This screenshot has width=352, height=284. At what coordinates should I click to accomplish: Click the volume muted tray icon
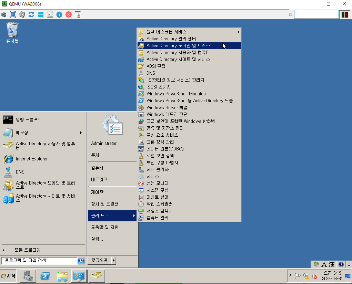[314, 276]
